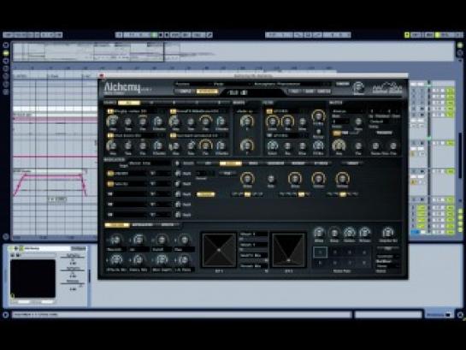The image size is (466, 350).
Task: Click the Record button in Ableton transport
Action: click(167, 35)
